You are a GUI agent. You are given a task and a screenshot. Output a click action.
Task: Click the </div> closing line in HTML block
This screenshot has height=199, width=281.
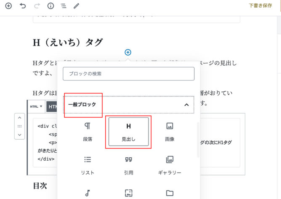46,159
